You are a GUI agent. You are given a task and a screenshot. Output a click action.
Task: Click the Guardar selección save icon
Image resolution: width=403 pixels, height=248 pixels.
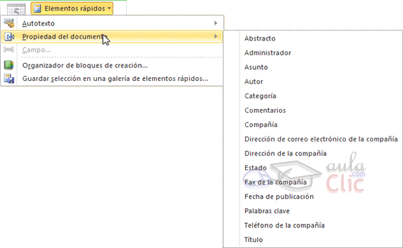[x=9, y=78]
